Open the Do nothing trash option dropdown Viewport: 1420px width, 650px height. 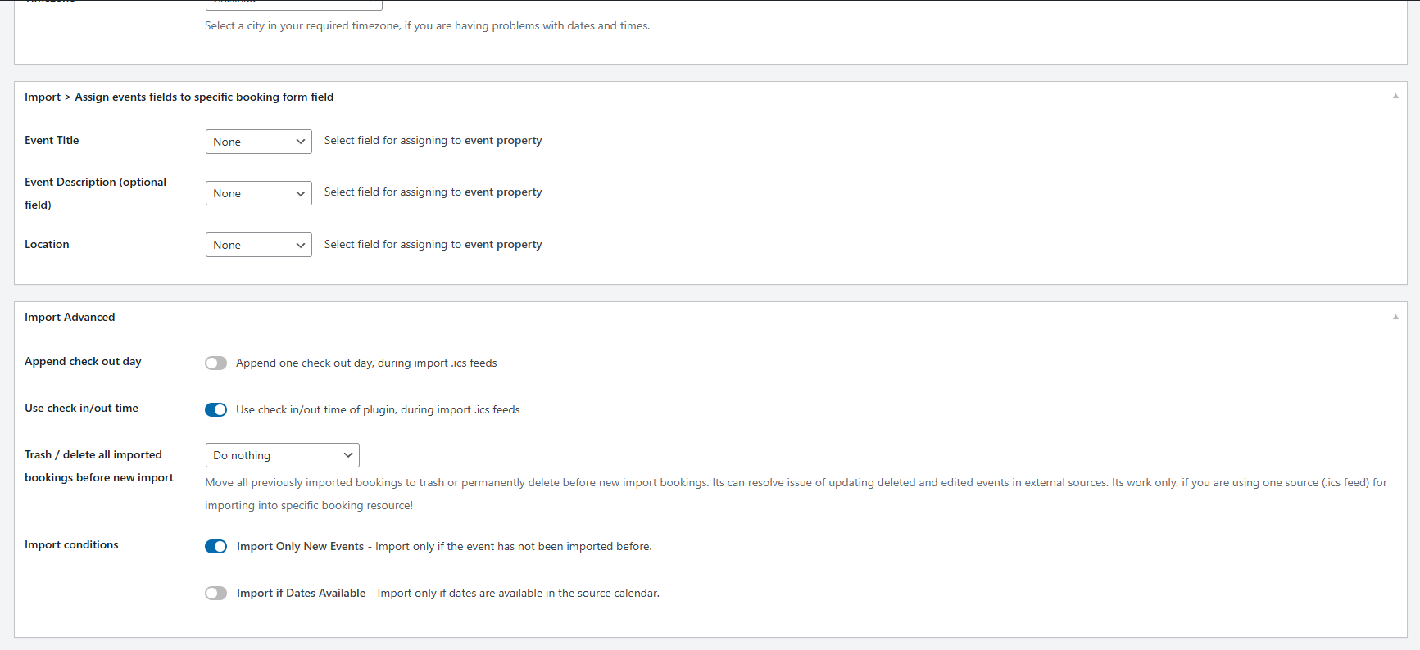283,455
